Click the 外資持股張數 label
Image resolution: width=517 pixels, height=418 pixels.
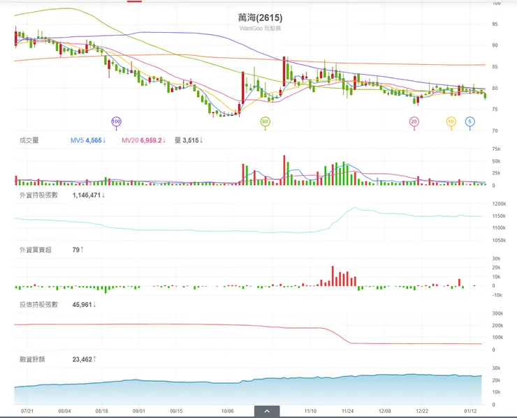(38, 195)
